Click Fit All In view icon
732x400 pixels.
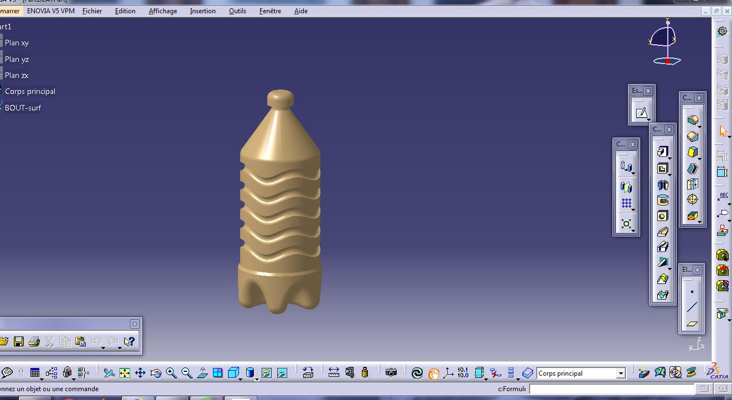pos(124,373)
